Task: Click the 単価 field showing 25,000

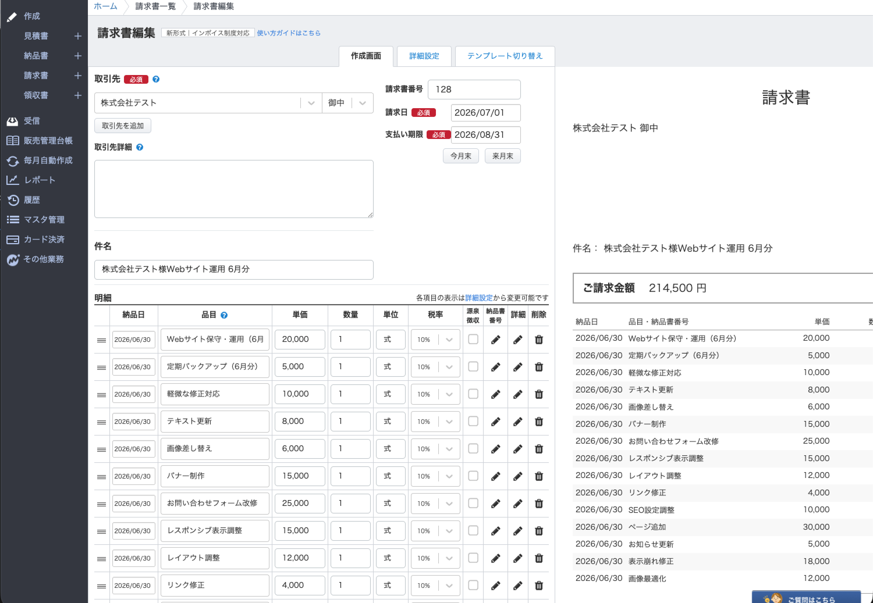Action: [299, 503]
